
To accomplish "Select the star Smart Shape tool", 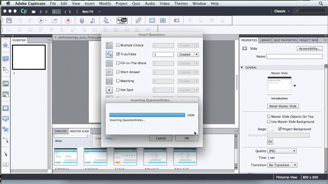I will [x=5, y=45].
